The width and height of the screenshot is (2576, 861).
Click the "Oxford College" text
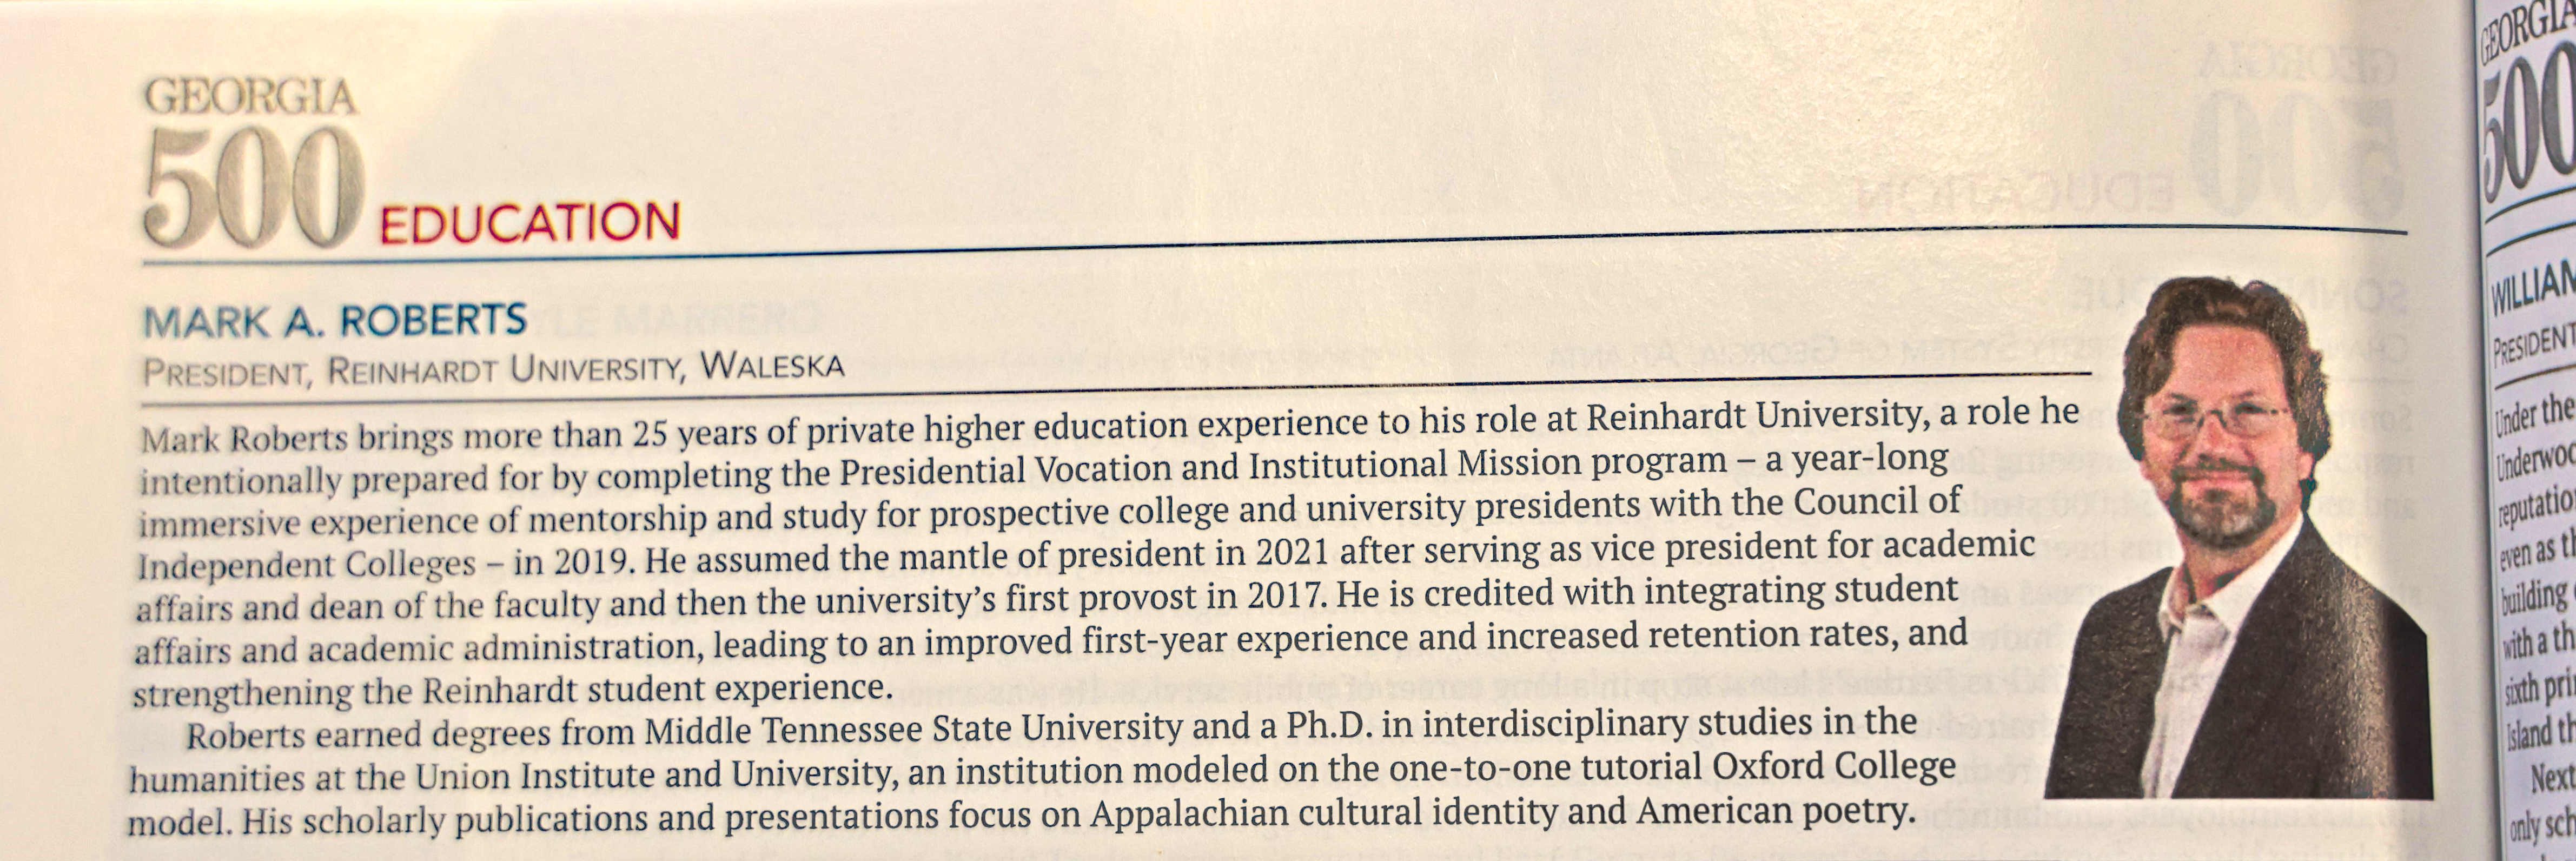1834,766
